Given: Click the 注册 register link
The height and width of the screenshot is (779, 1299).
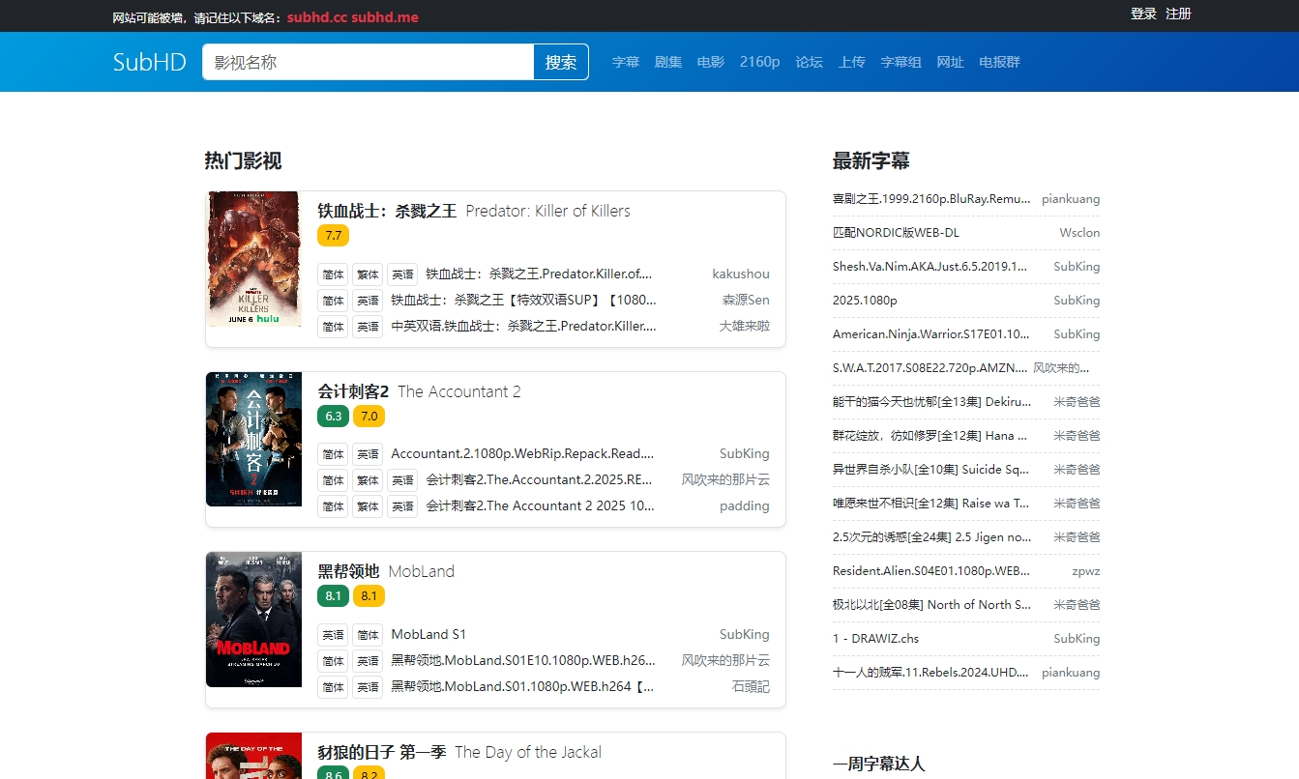Looking at the screenshot, I should tap(1178, 14).
